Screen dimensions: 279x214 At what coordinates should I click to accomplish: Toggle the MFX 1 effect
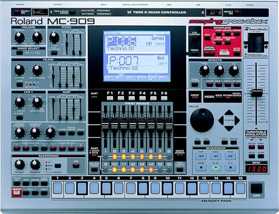pos(219,84)
